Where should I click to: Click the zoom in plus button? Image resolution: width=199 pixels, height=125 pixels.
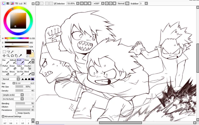(86, 3)
